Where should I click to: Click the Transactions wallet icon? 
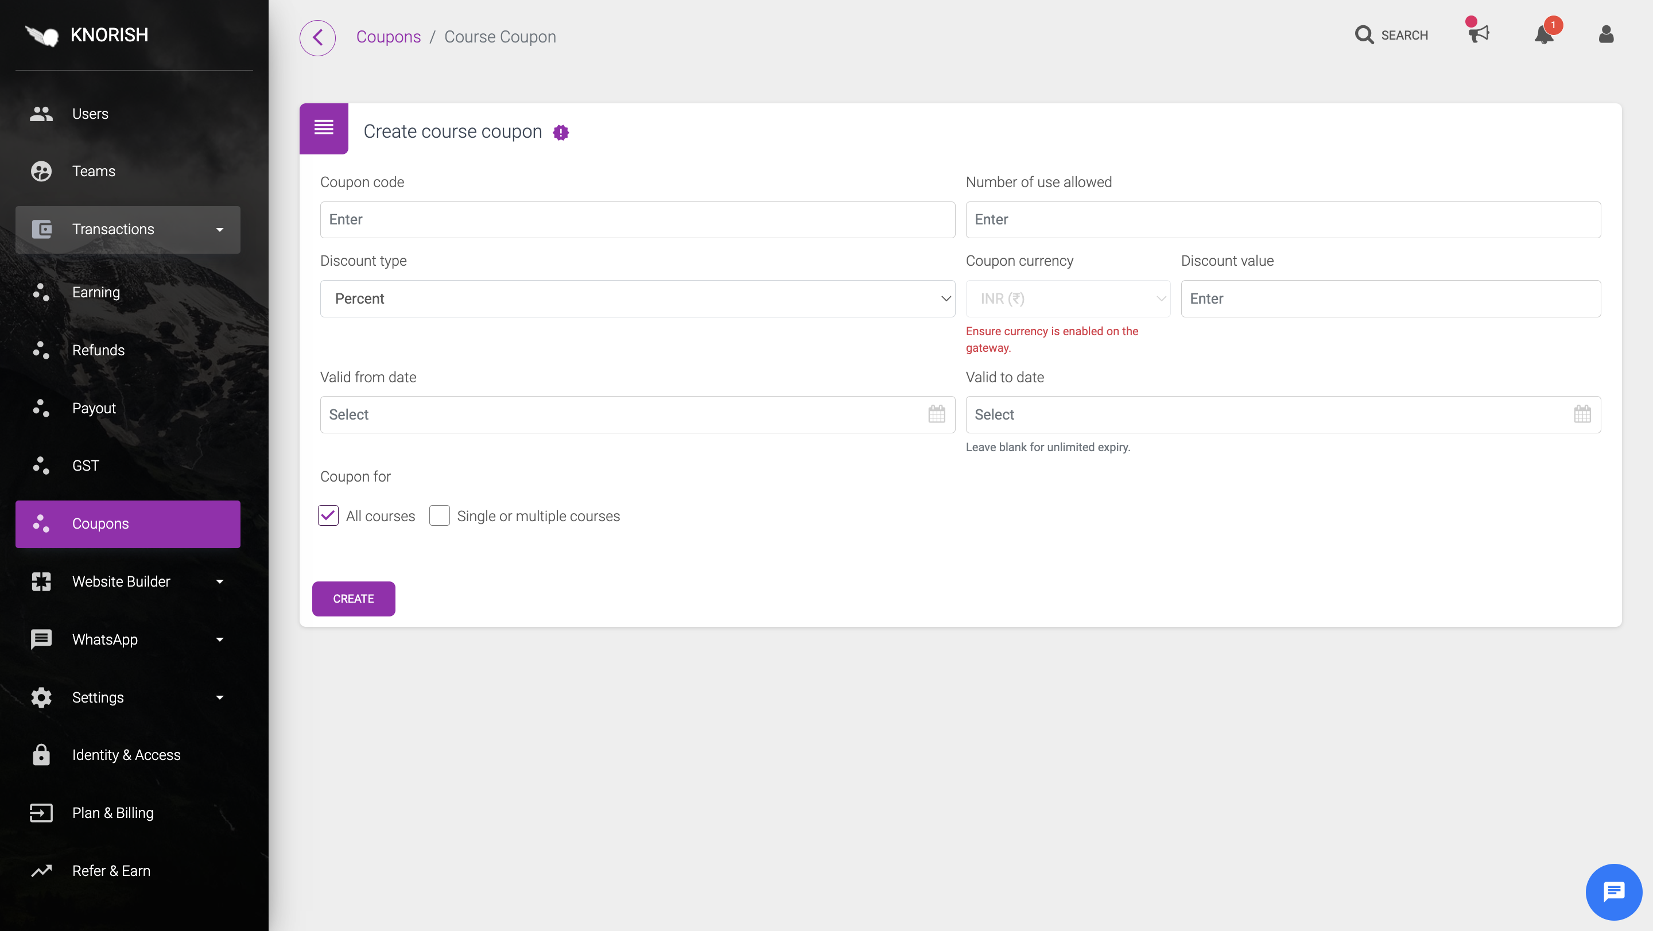point(41,229)
